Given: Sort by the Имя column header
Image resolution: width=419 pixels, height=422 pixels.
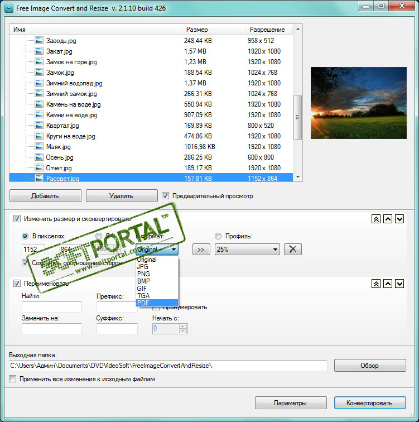Looking at the screenshot, I should [95, 30].
